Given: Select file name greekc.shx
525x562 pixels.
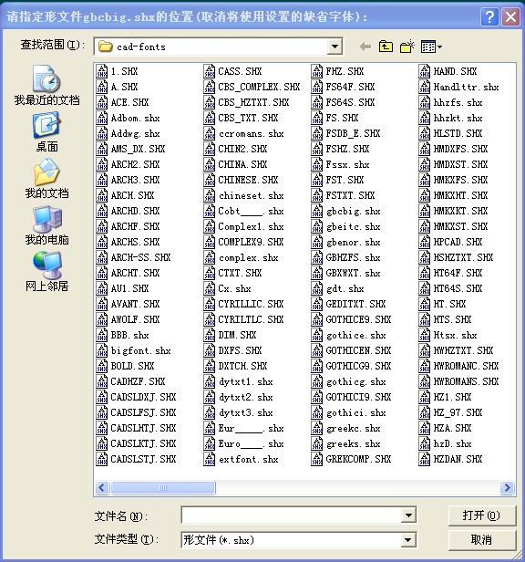Looking at the screenshot, I should point(353,428).
